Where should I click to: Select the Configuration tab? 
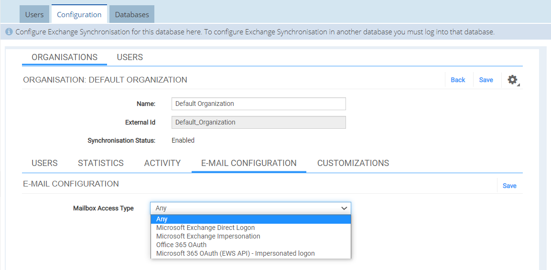coord(79,14)
